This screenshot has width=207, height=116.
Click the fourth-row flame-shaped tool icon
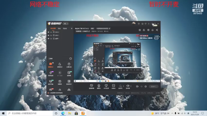(x=60, y=90)
